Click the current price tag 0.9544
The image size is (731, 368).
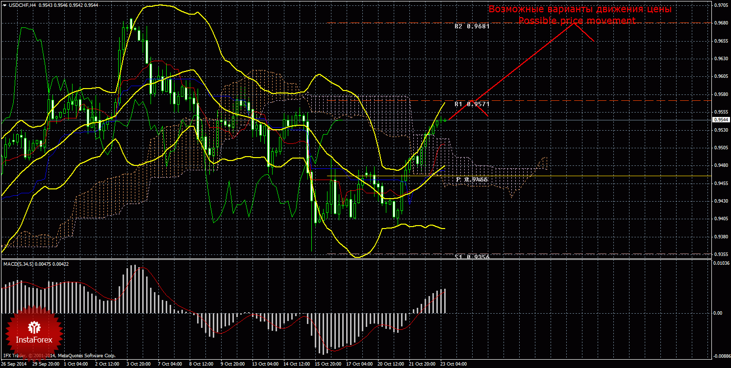tap(720, 119)
